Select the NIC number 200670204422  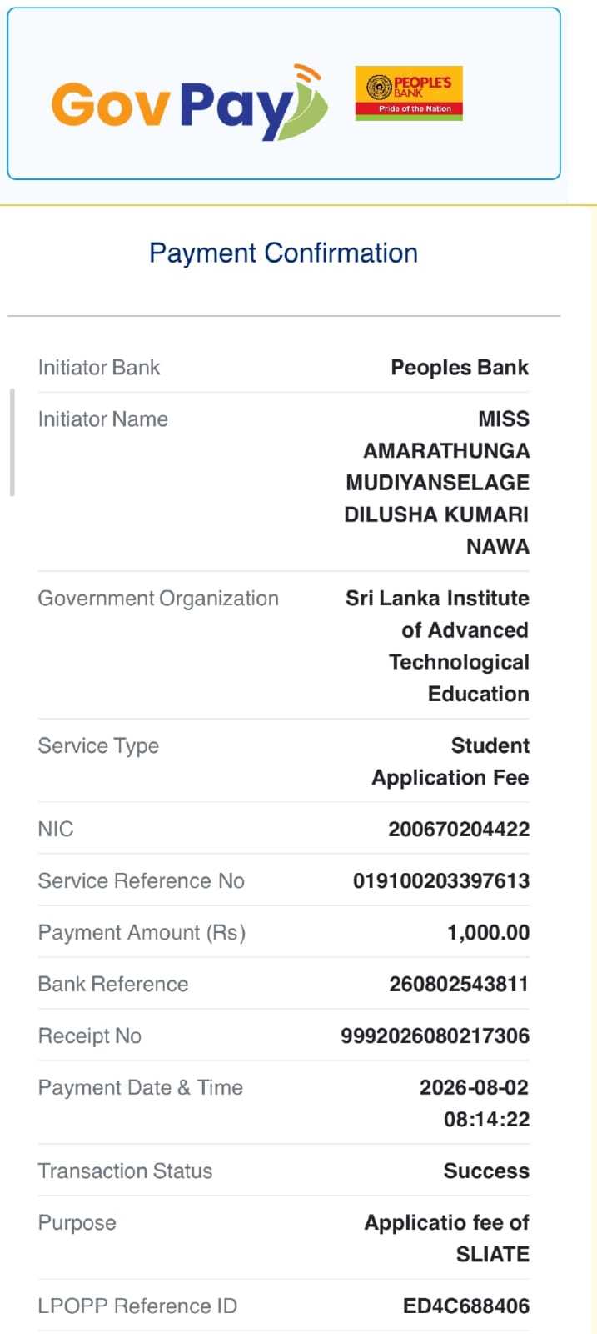pos(459,830)
